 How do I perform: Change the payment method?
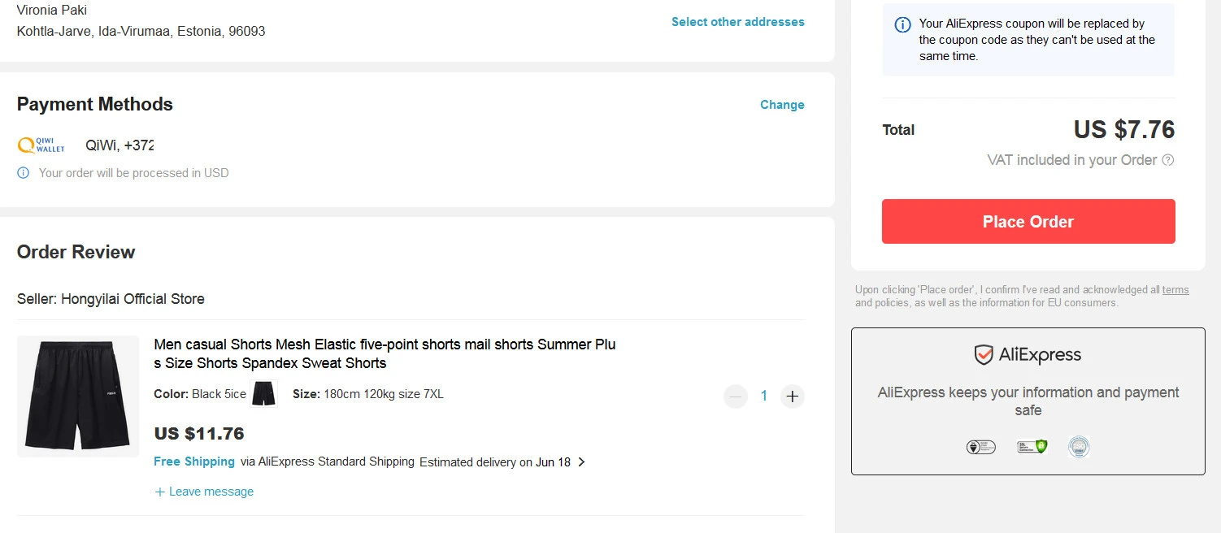(x=782, y=105)
